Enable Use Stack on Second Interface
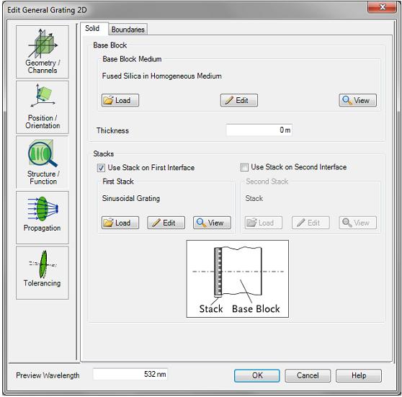Screen dimensions: 402x397 (244, 167)
